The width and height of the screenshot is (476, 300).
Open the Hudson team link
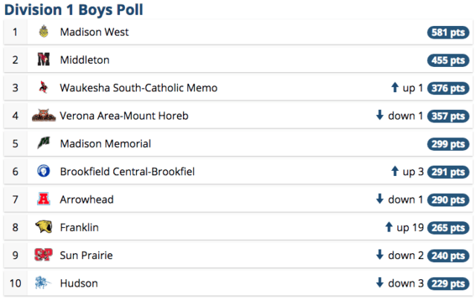pyautogui.click(x=79, y=284)
